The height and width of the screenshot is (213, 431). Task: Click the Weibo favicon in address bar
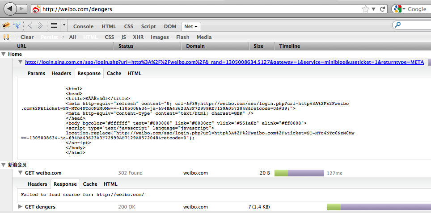[36, 9]
